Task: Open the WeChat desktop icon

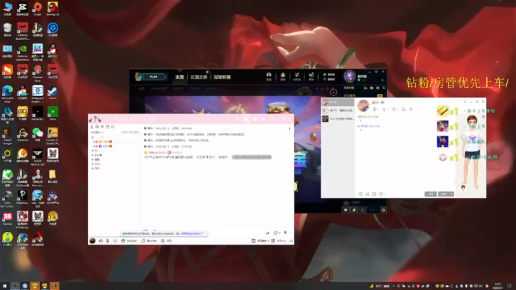Action: (x=37, y=134)
